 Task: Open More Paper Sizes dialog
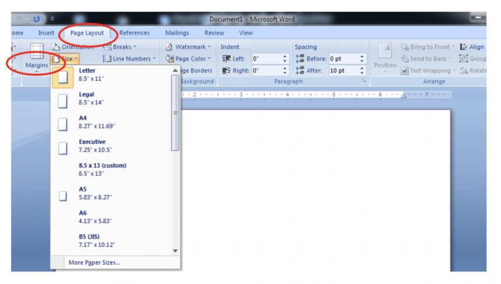click(94, 262)
